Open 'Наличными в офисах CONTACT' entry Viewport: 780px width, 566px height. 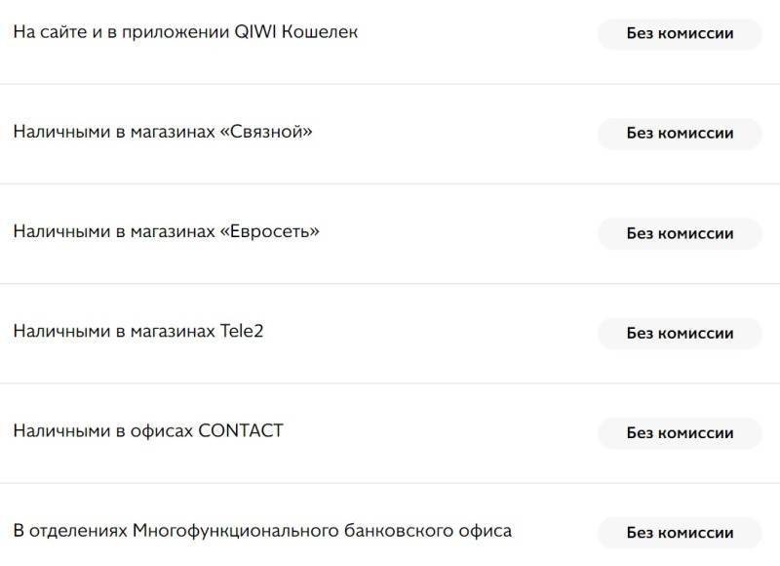click(x=390, y=432)
